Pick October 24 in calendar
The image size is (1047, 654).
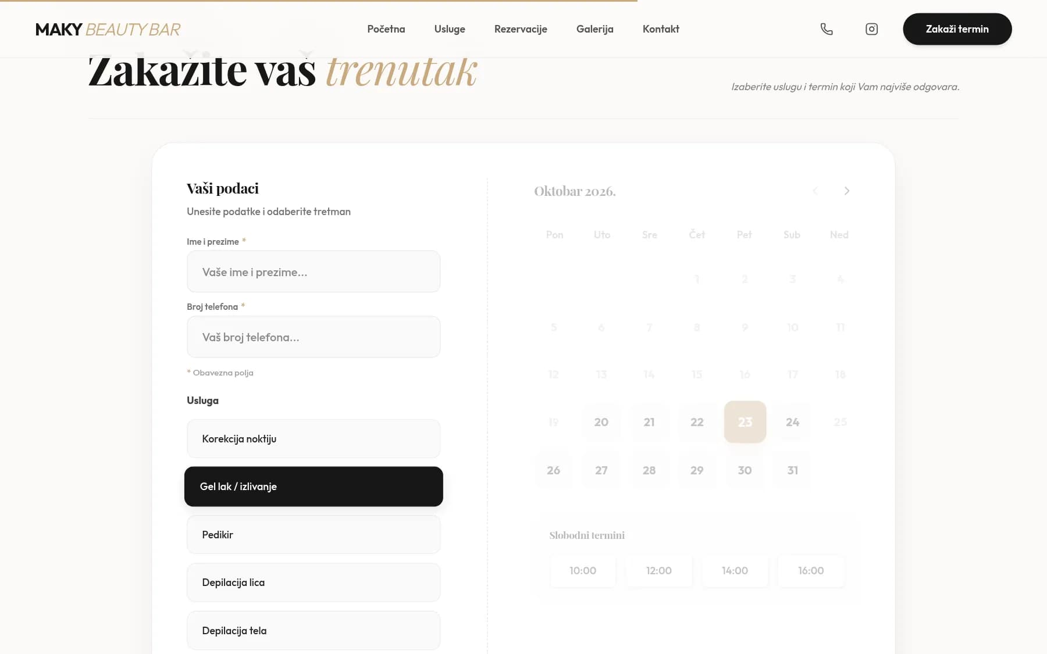(x=793, y=422)
